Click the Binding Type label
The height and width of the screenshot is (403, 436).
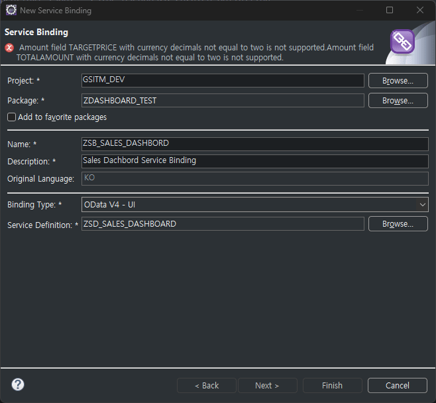point(34,205)
